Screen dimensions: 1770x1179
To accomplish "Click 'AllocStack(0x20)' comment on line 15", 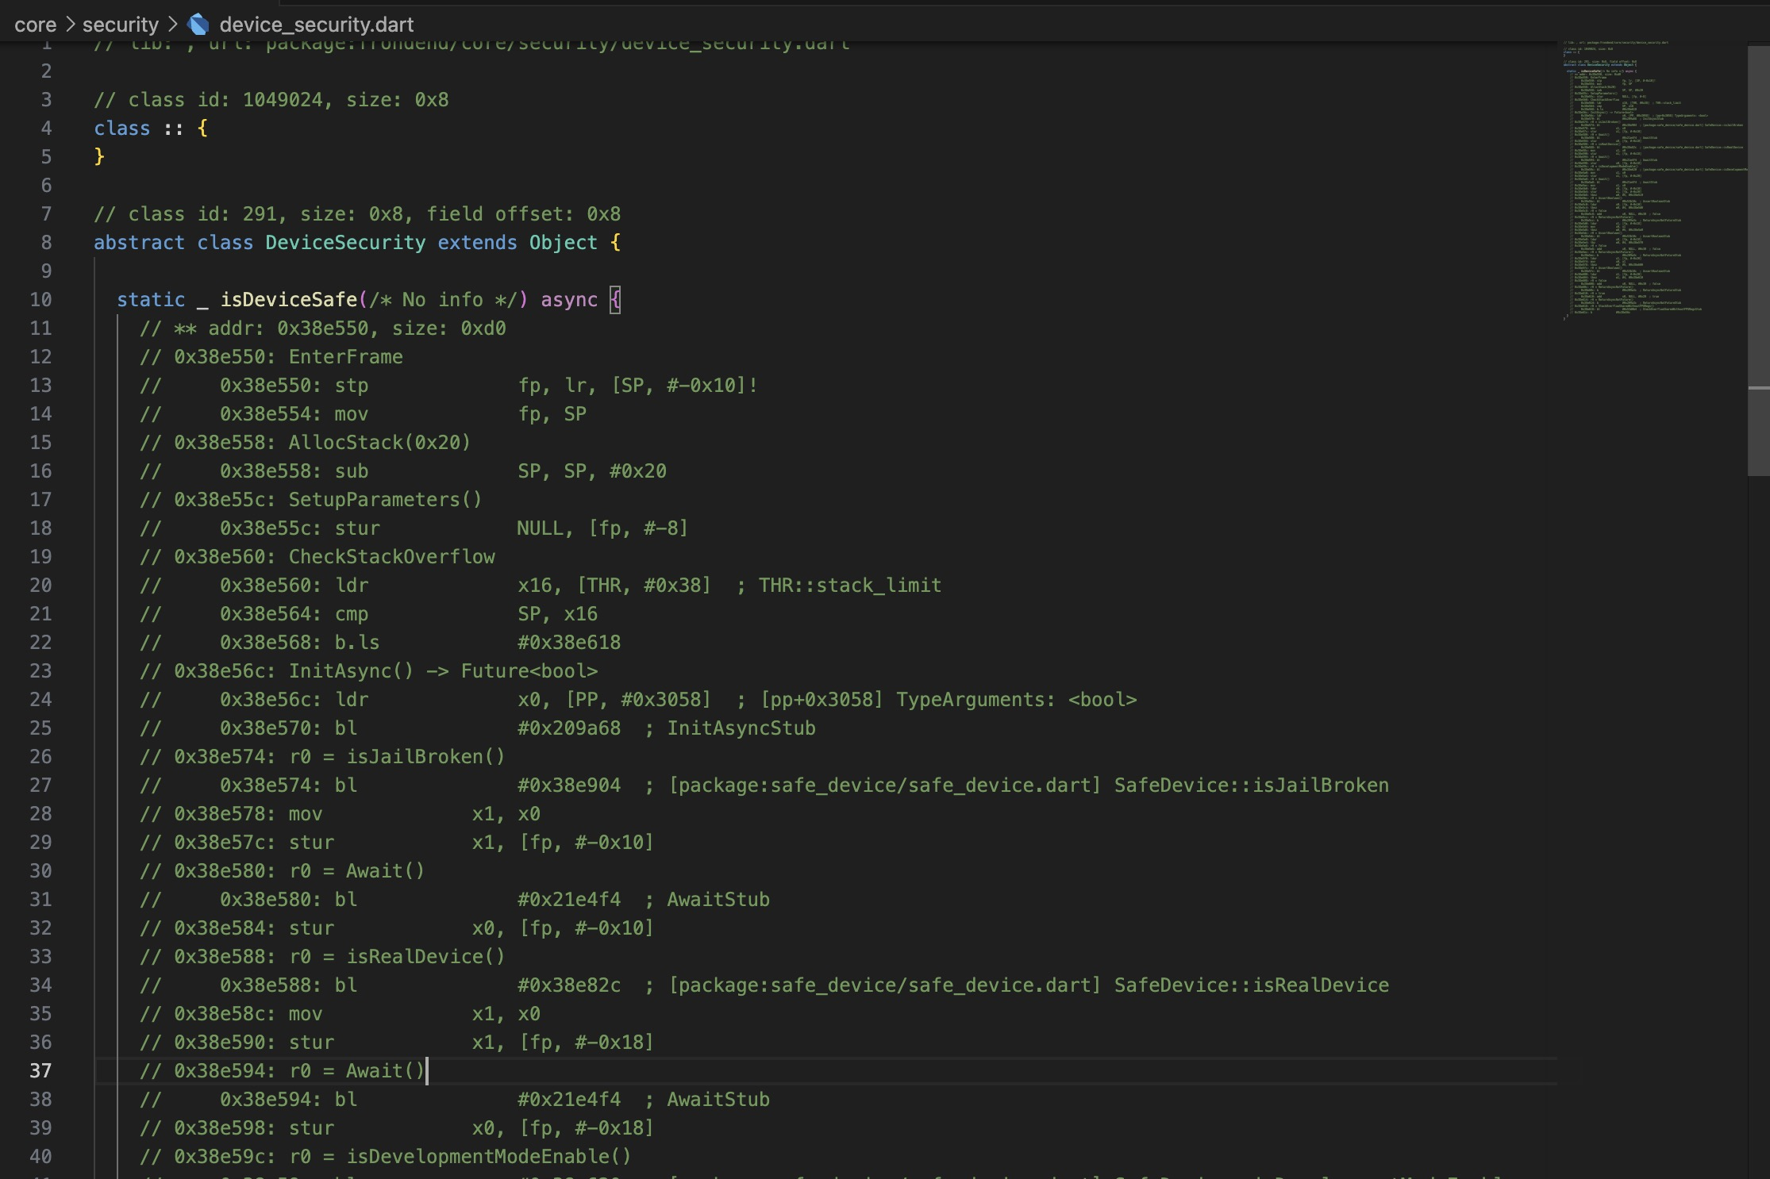I will [x=379, y=443].
